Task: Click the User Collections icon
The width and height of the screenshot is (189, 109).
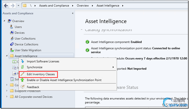Action: coord(12,38)
